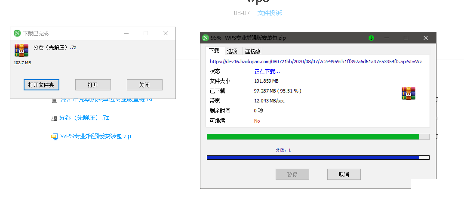Open the WPS专业增强版安装包.zip link
This screenshot has height=201, width=464.
(95, 136)
